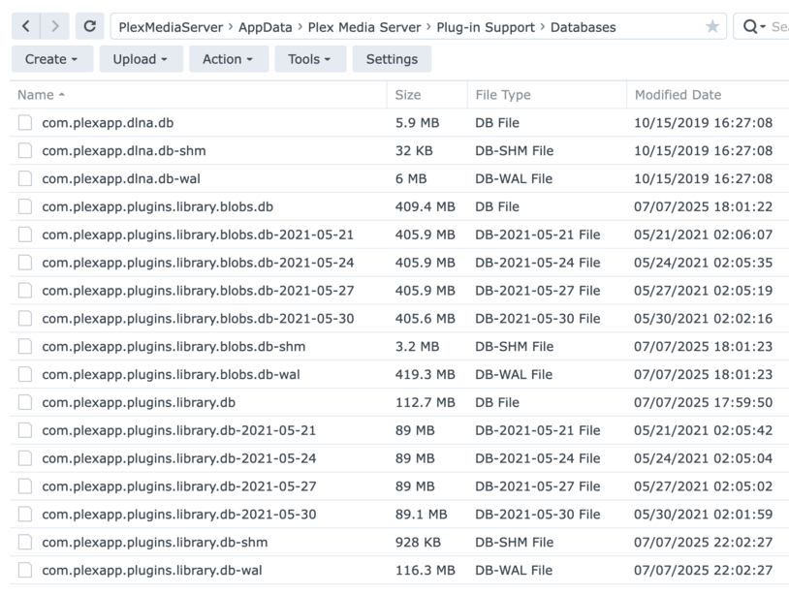
Task: Navigate to Plug-in Support breadcrumb
Action: click(x=486, y=27)
